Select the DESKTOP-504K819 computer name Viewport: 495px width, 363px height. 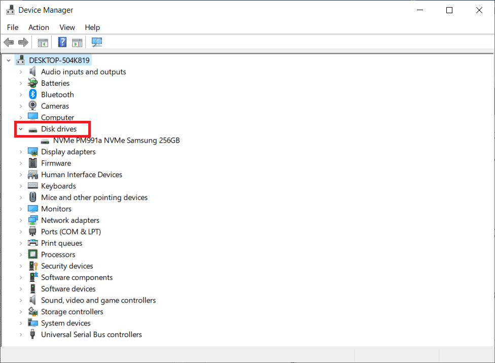[x=59, y=60]
